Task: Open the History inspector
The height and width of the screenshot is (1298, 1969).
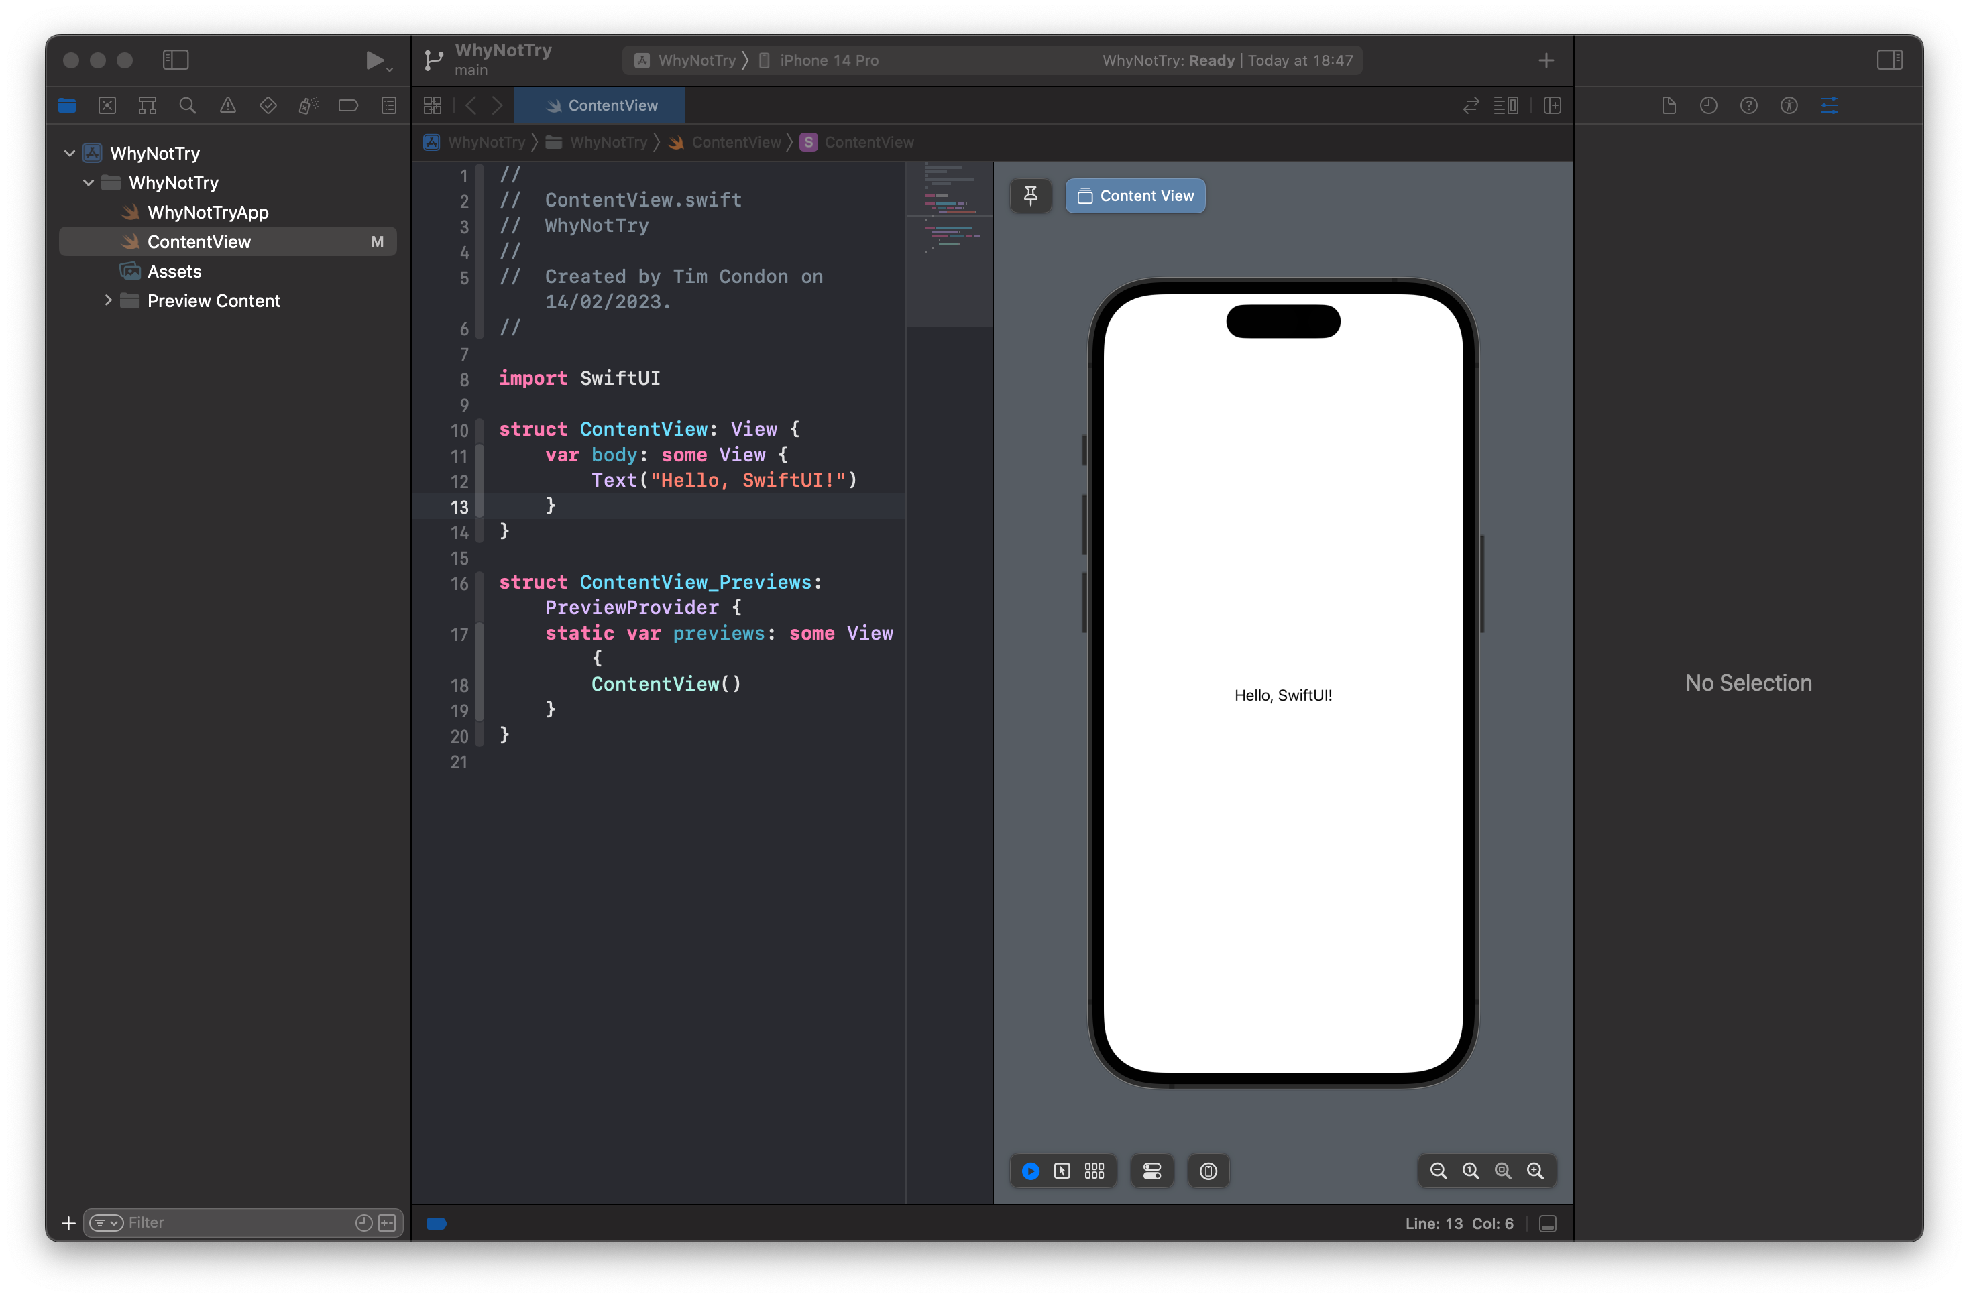Action: point(1708,105)
